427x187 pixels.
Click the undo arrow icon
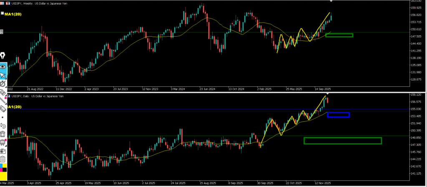(3, 125)
